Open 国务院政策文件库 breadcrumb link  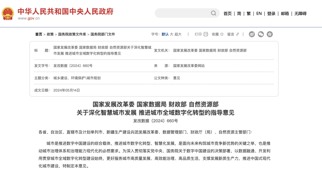(72, 34)
